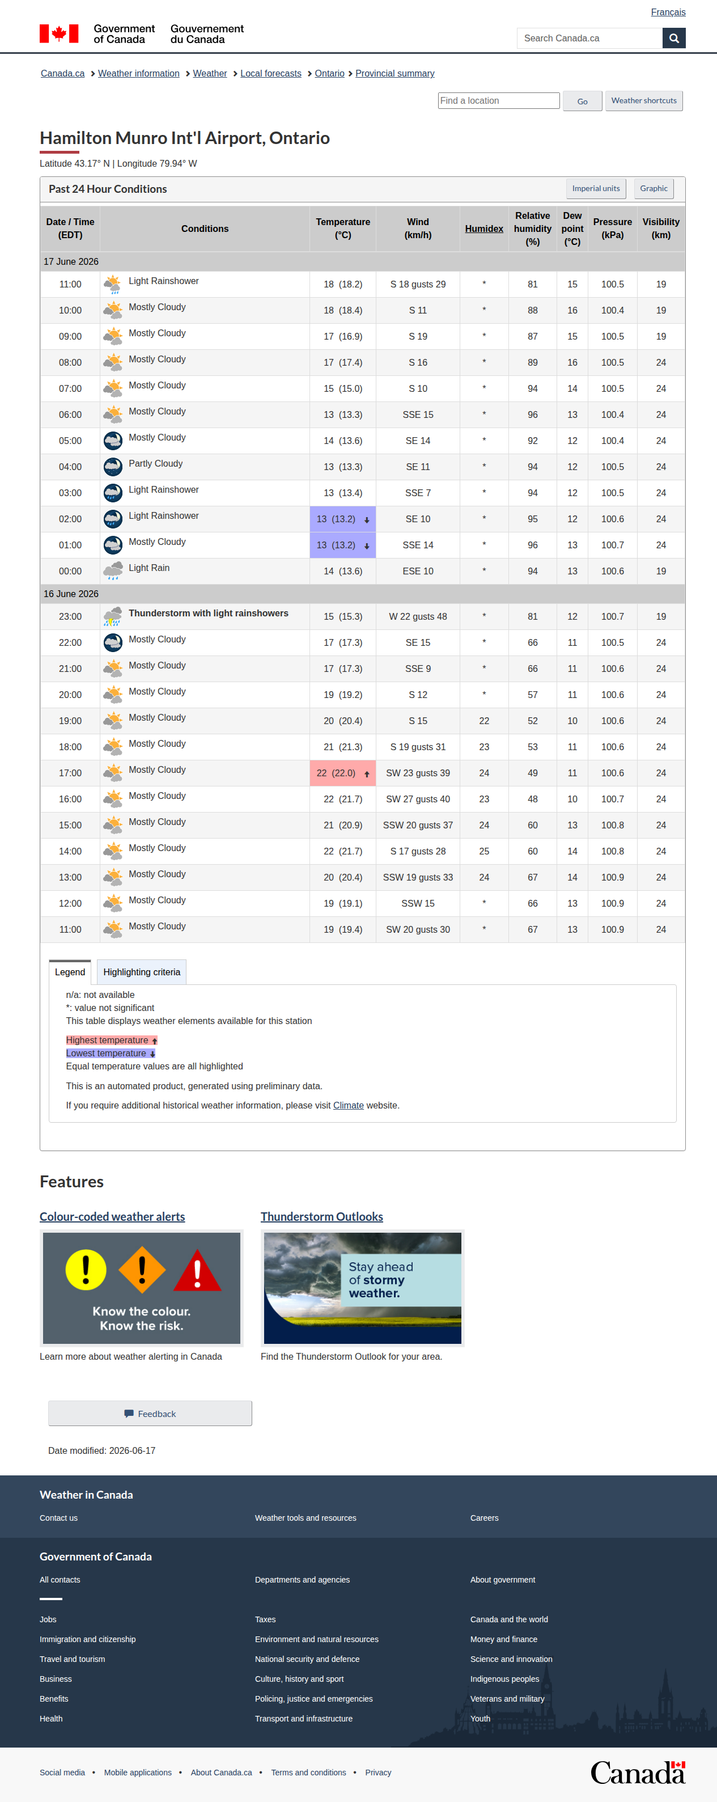Click thunderstorm icon in 23:00 row
717x1802 pixels.
pos(113,616)
